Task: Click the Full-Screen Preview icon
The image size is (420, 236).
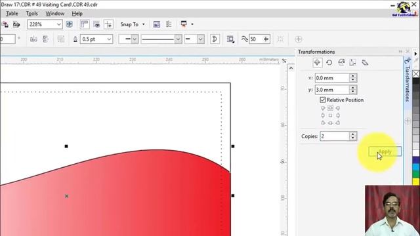Action: click(x=69, y=24)
